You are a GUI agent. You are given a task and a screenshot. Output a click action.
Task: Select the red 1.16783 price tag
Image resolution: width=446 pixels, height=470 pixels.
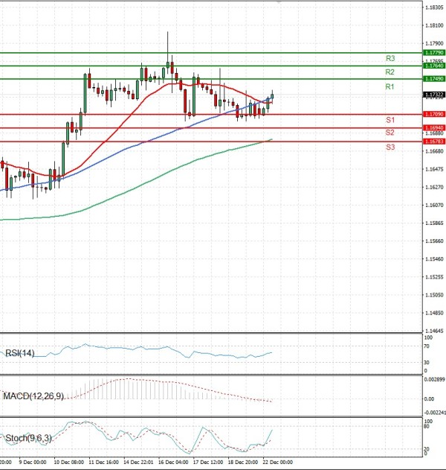click(434, 141)
